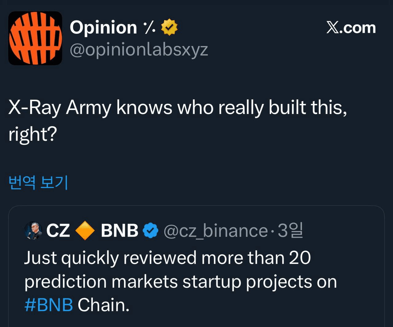Open the orange Opinion profile avatar
Image resolution: width=393 pixels, height=327 pixels.
pos(35,38)
